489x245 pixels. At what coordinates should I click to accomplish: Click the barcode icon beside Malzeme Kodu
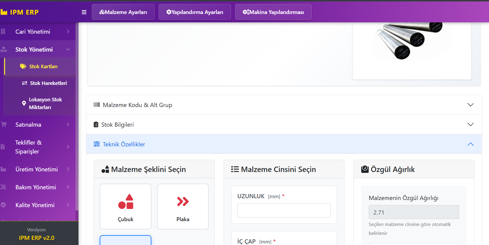pyautogui.click(x=97, y=105)
